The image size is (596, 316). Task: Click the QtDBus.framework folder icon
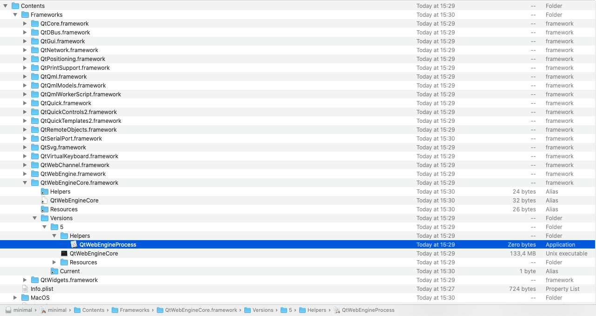tap(35, 33)
